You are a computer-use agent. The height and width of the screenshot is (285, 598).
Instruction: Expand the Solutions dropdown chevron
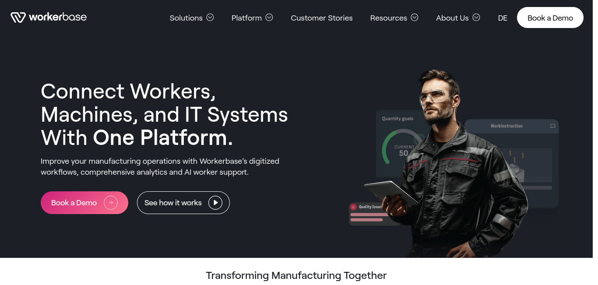pos(210,18)
